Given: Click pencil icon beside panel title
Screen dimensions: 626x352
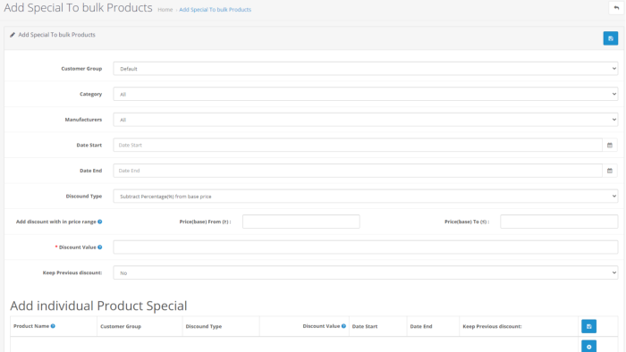Looking at the screenshot, I should tap(13, 35).
